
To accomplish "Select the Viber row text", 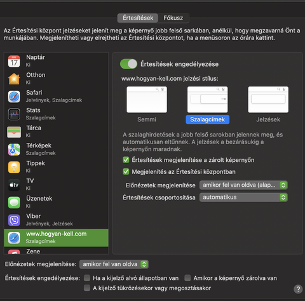I will click(x=34, y=216).
